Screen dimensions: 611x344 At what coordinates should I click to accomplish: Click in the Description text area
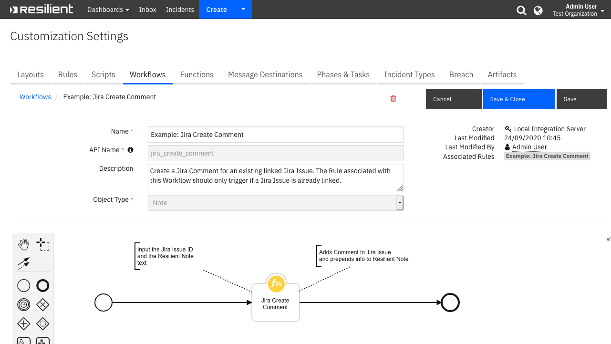pos(276,178)
